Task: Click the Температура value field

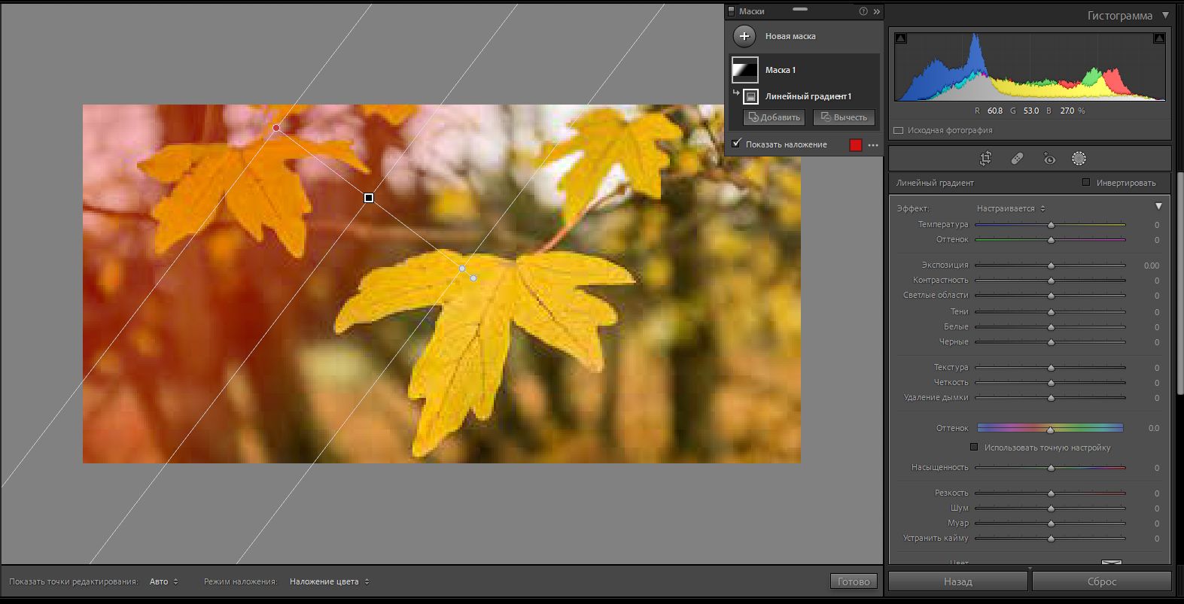Action: (x=1156, y=225)
